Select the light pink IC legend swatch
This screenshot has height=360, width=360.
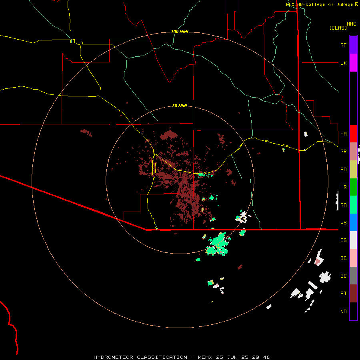pos(353,258)
